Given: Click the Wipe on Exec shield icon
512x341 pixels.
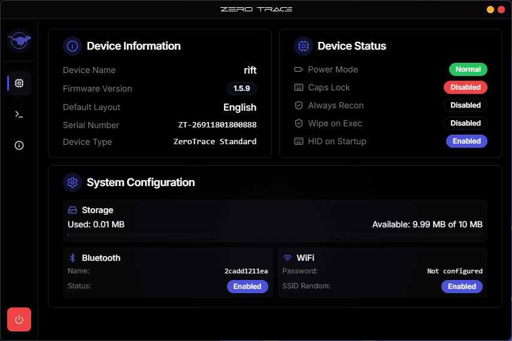Looking at the screenshot, I should click(299, 123).
